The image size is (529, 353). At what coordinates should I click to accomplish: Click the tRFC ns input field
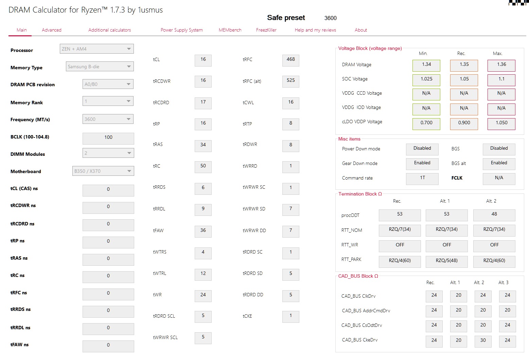click(x=108, y=294)
